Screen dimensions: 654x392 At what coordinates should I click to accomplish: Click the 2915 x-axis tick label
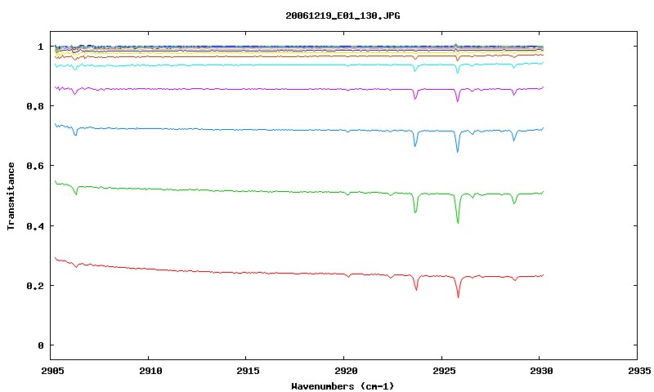pyautogui.click(x=249, y=371)
